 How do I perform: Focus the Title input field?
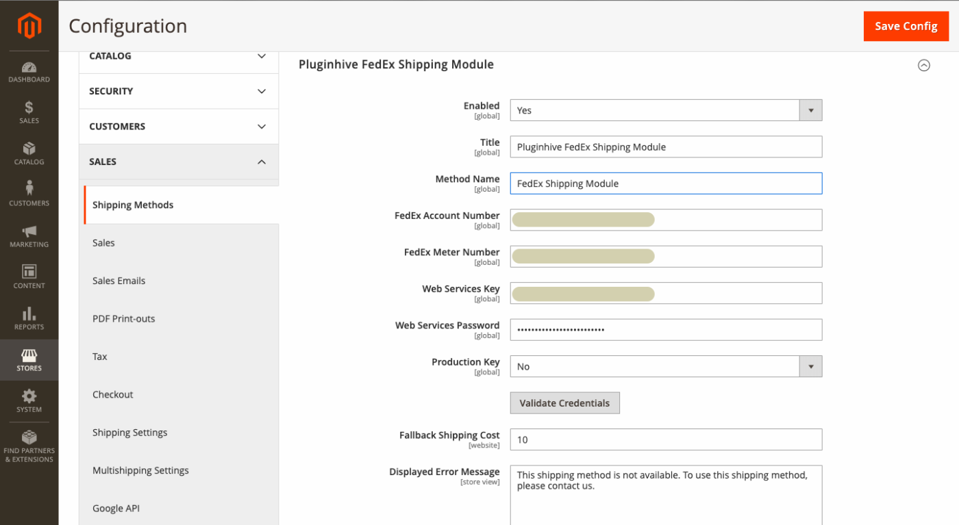click(666, 146)
